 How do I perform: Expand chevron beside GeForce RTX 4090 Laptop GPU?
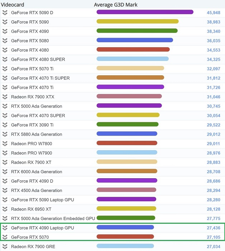(x=5, y=228)
